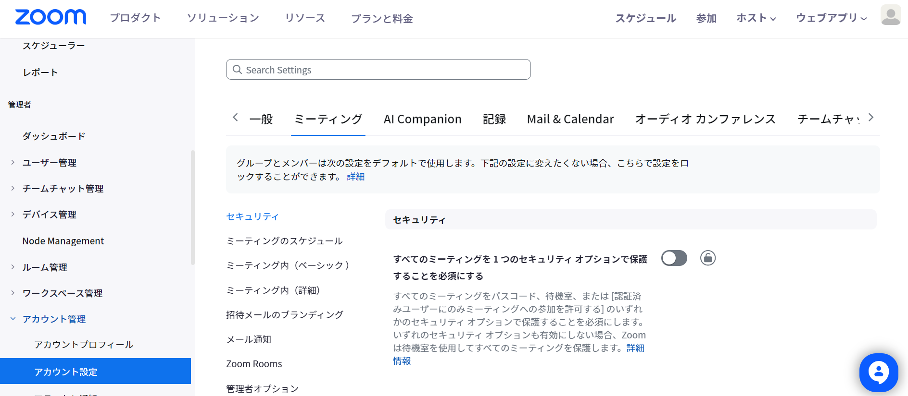The height and width of the screenshot is (396, 908).
Task: Jump to ミーティング内（ベーシック） section
Action: pyautogui.click(x=288, y=265)
